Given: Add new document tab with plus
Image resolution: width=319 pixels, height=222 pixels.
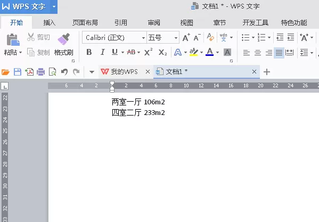Looking at the screenshot, I should click(266, 72).
